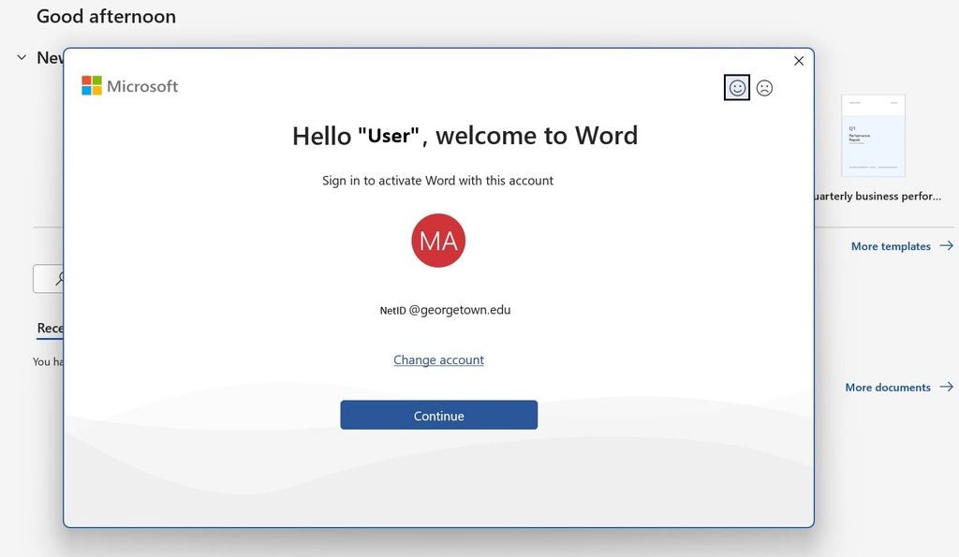Click the Quarterly business performance template label
959x557 pixels.
coord(877,197)
